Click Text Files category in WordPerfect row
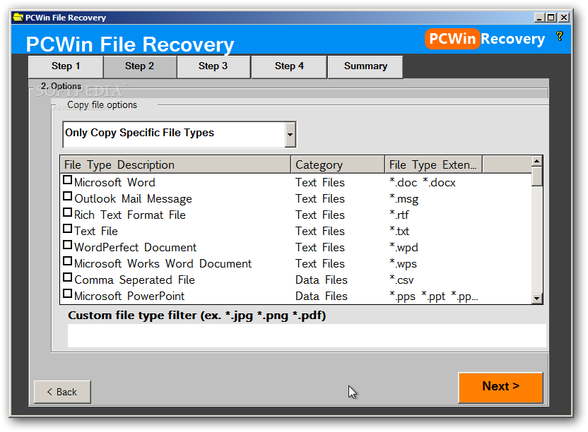Viewport: 588px width, 432px height. 320,247
